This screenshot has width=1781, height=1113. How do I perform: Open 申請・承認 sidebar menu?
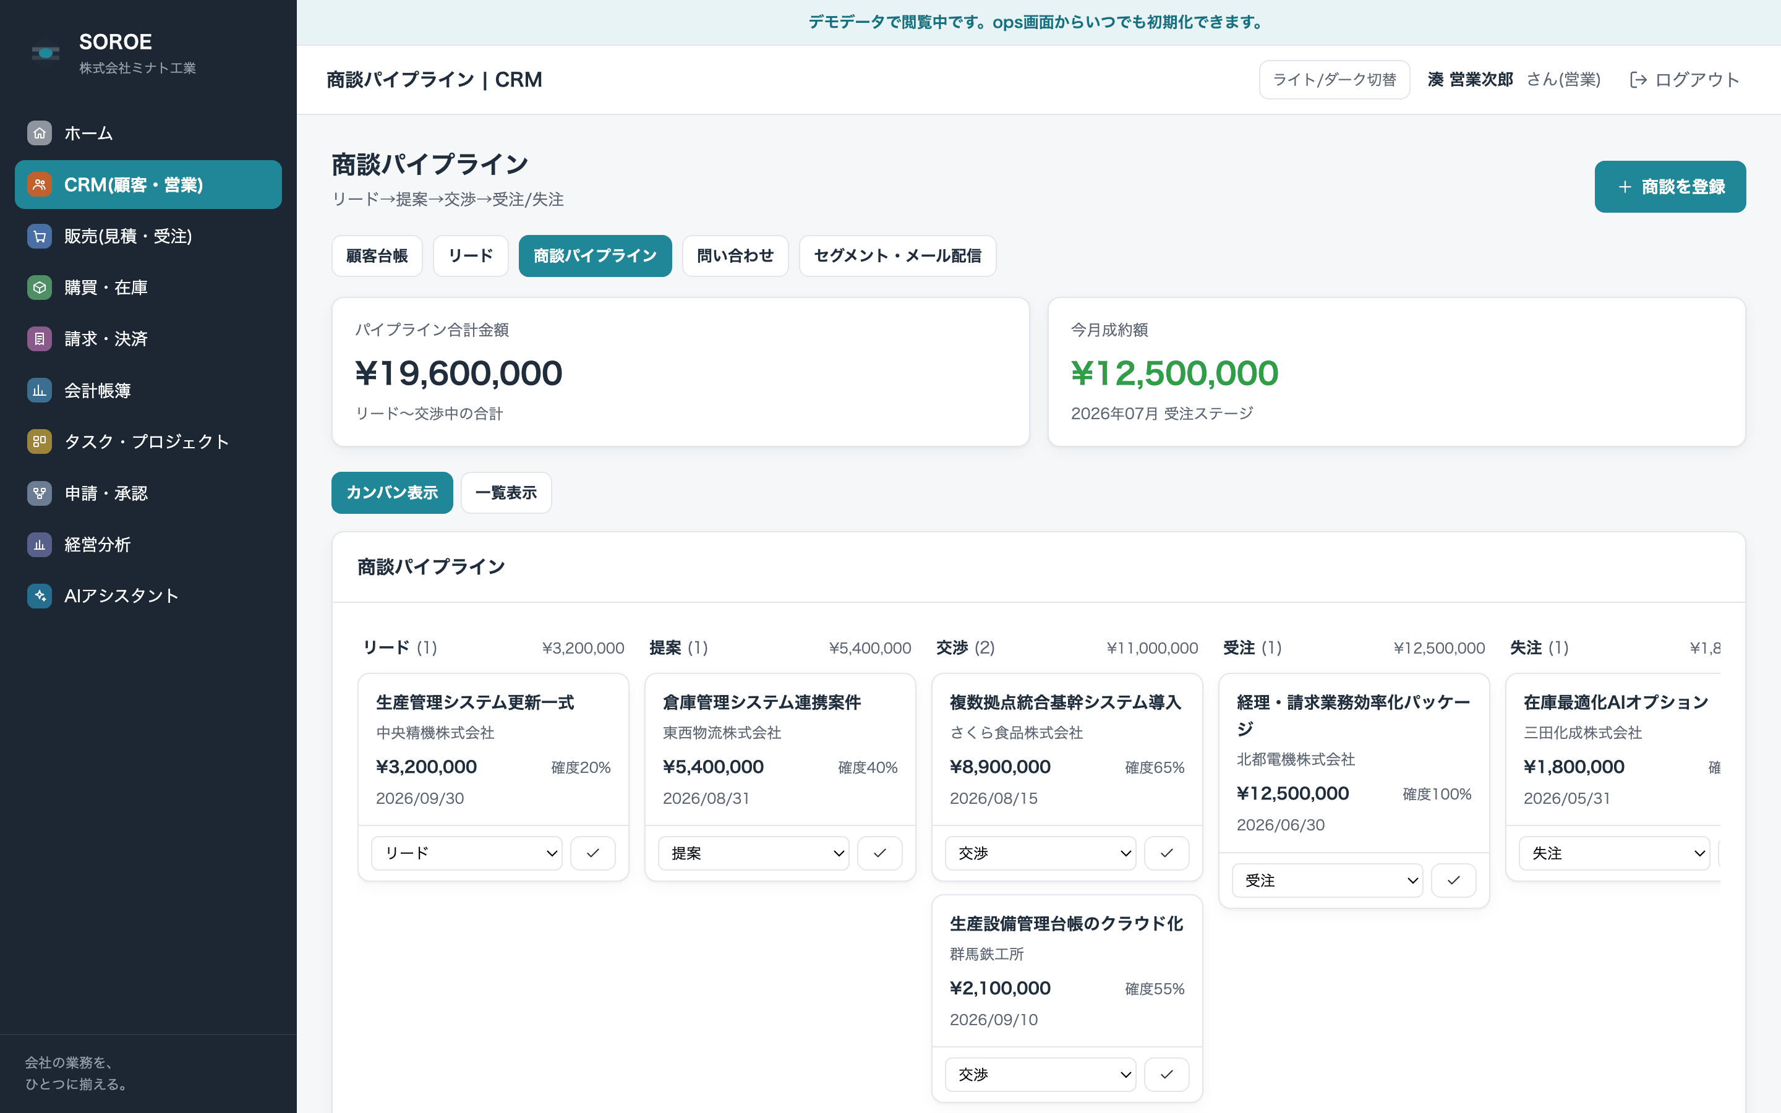tap(148, 493)
